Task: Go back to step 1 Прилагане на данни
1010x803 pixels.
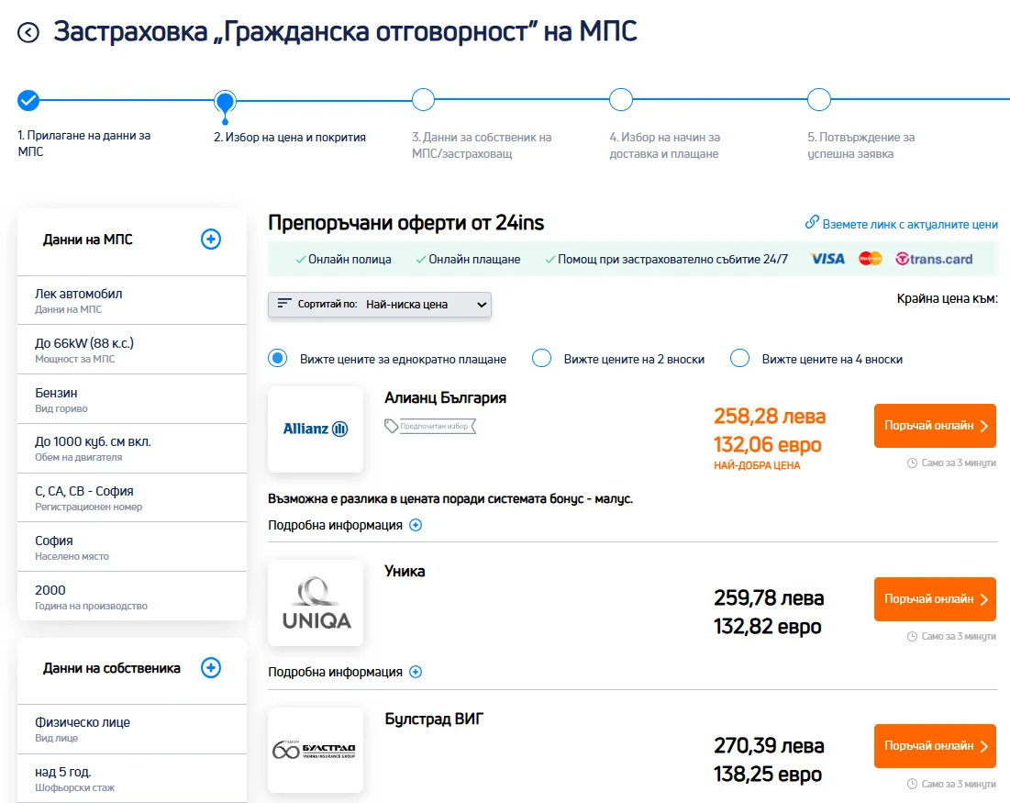Action: click(28, 100)
